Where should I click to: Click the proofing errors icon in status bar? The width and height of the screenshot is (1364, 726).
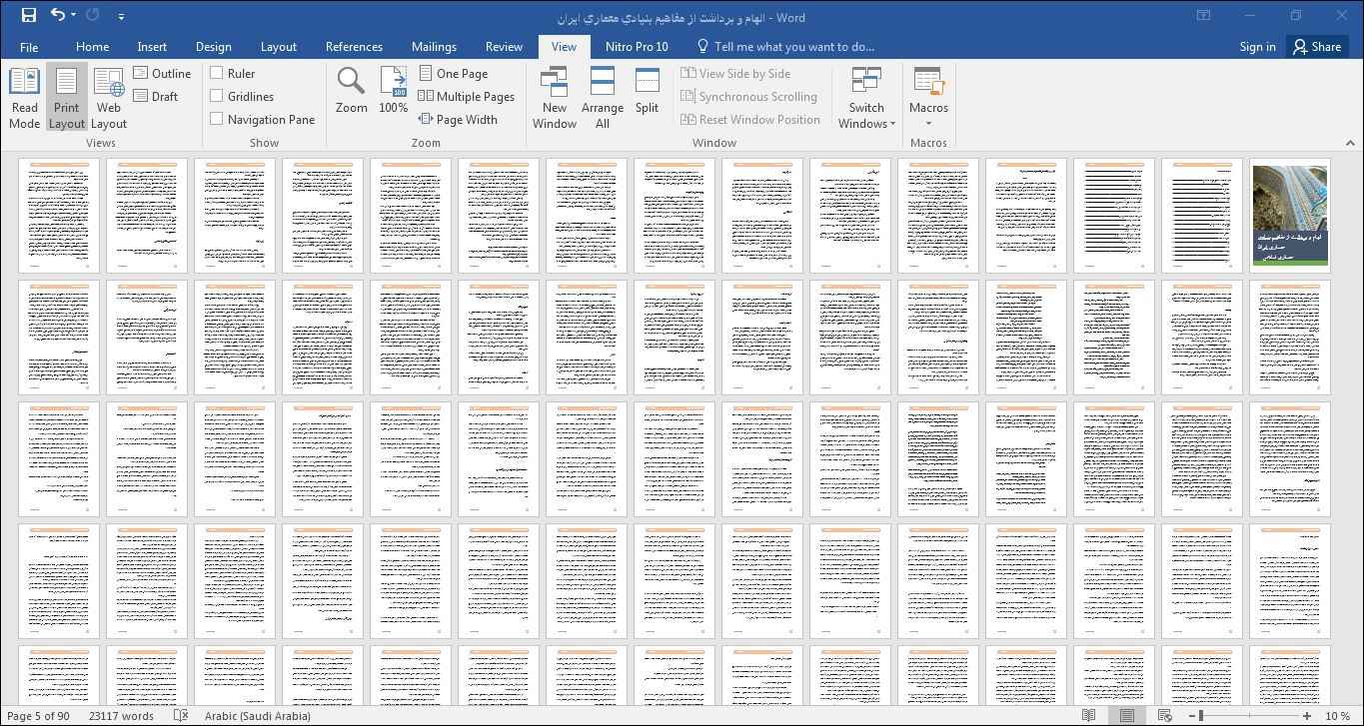click(181, 716)
